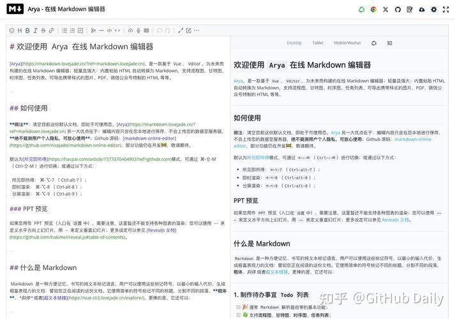
Task: Click the green recycle icon in header
Action: click(x=362, y=10)
